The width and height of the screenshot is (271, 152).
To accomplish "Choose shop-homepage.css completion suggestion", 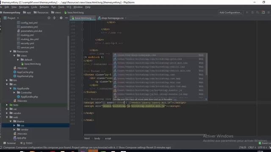I will [159, 55].
